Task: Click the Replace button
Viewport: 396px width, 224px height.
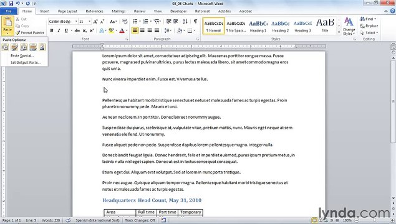Action: [x=369, y=26]
